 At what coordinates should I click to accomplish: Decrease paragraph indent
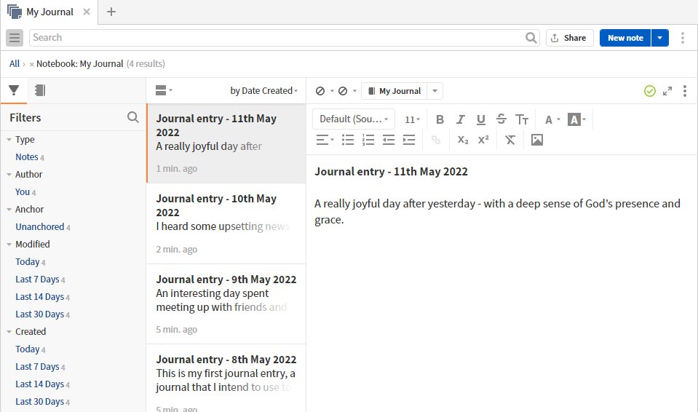pyautogui.click(x=389, y=140)
